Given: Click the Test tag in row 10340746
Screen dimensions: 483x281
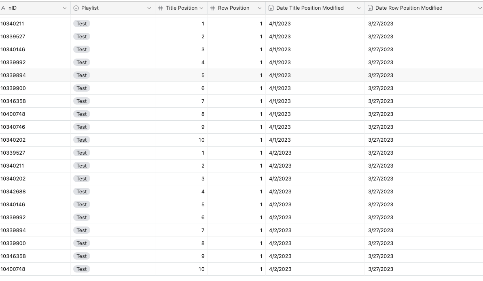Looking at the screenshot, I should [x=82, y=127].
